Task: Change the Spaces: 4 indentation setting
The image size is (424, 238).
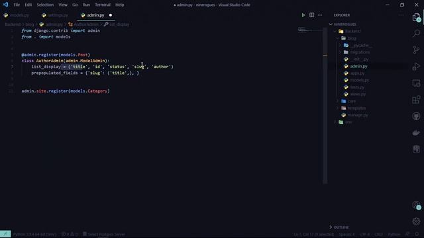Action: tap(347, 234)
